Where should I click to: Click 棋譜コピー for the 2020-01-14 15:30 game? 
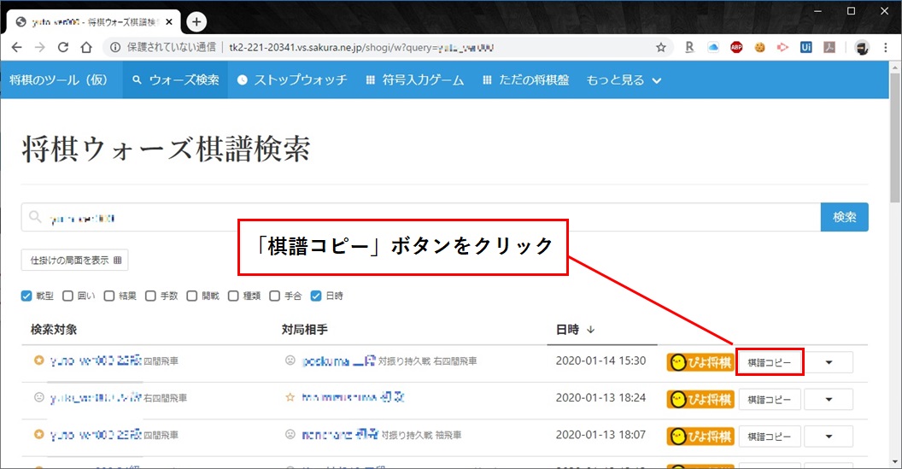point(770,362)
